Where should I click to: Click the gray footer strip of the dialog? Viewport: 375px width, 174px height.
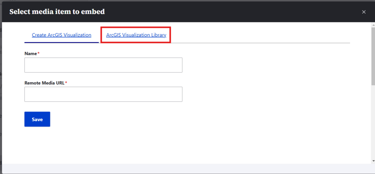click(184, 168)
